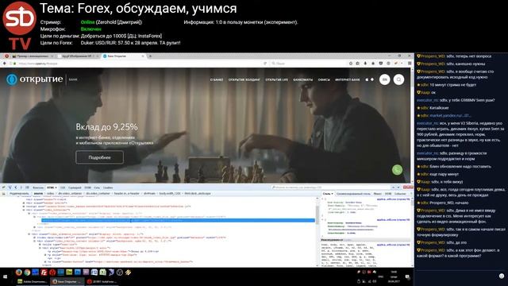The height and width of the screenshot is (286, 508).
Task: Click the Windows Start button
Action: click(6, 277)
